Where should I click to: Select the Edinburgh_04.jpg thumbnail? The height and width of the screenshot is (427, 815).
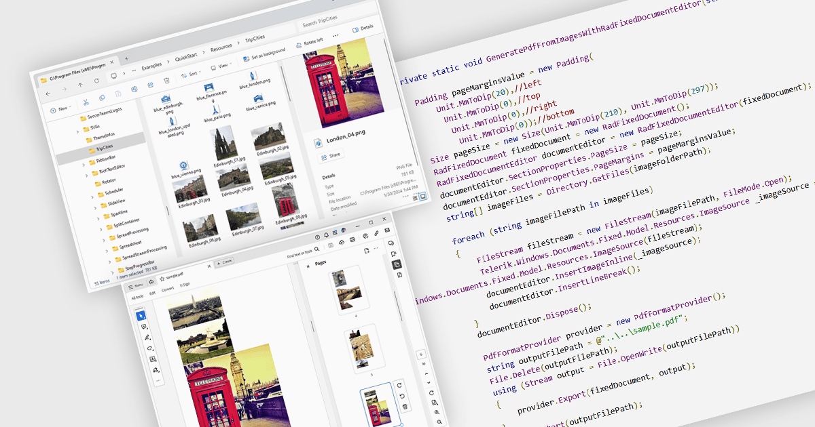click(233, 179)
